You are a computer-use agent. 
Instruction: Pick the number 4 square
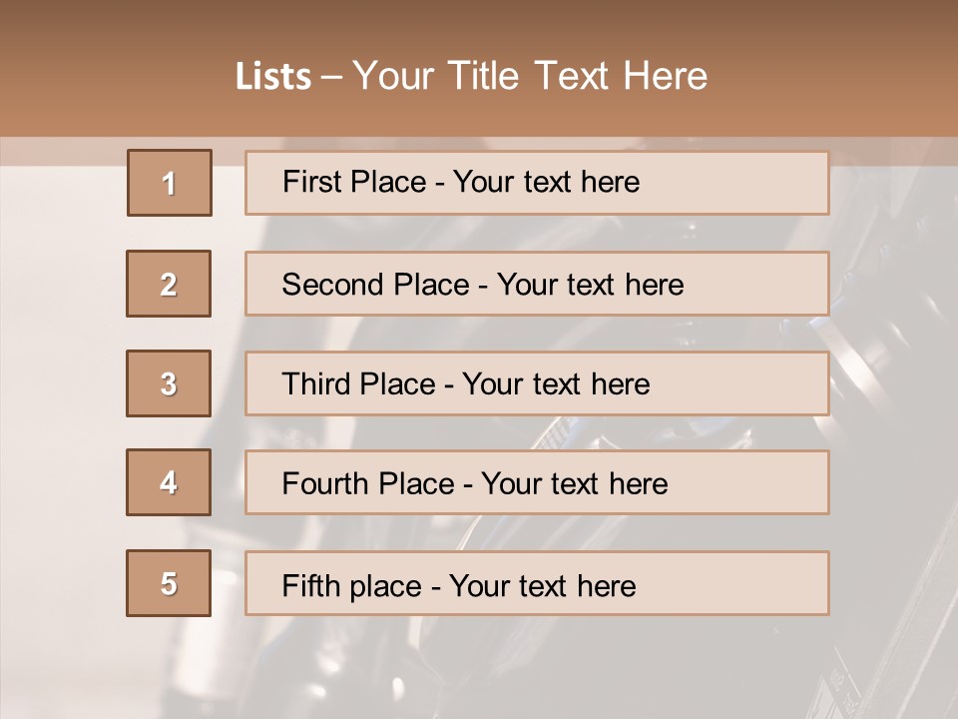pos(169,482)
